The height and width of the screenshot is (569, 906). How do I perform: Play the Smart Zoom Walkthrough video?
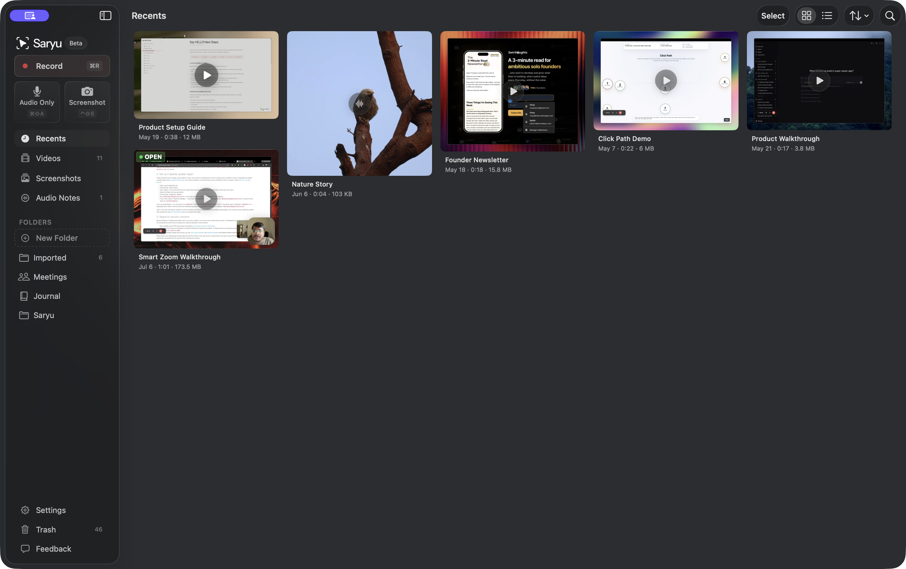pyautogui.click(x=206, y=199)
